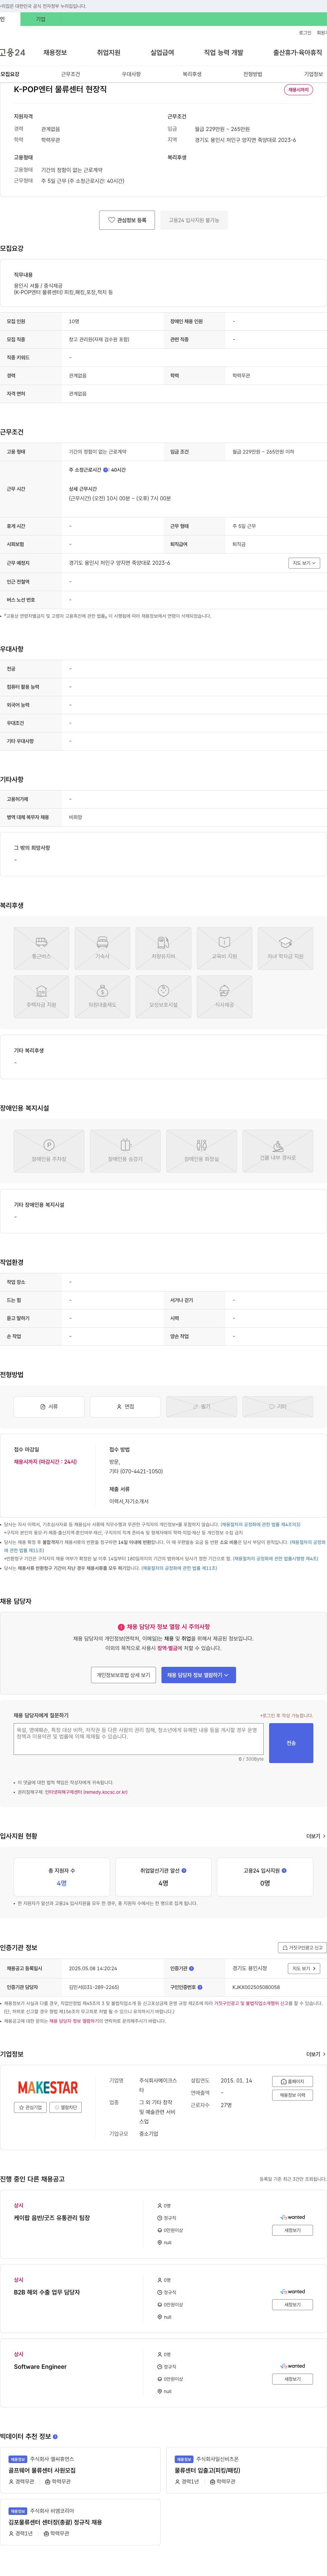
Task: Open 케이팝 음반/굿즈 유통관리 팀장 posting
Action: [x=52, y=2218]
